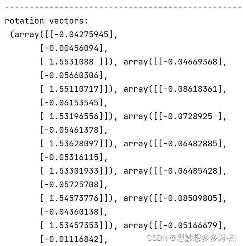Click the value 1.55110717

(x=74, y=89)
